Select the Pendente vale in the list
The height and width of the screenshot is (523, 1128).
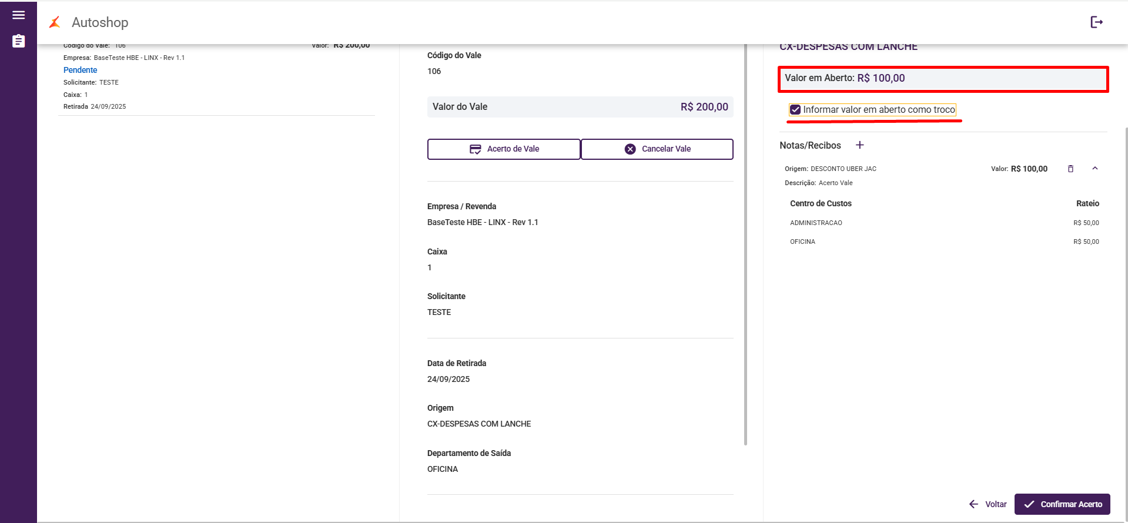click(x=81, y=70)
